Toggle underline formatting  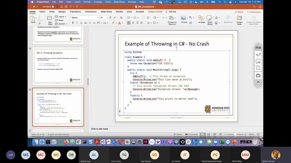point(81,23)
